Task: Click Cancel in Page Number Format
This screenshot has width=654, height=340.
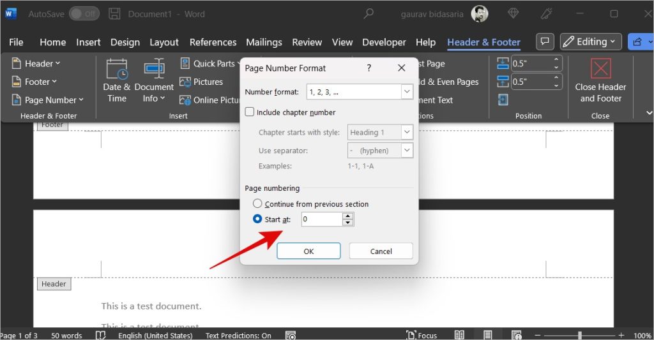Action: 381,251
